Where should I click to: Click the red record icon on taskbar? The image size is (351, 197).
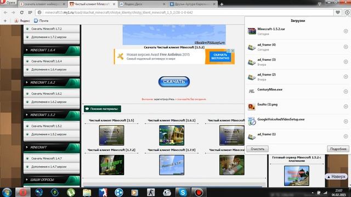(x=199, y=192)
